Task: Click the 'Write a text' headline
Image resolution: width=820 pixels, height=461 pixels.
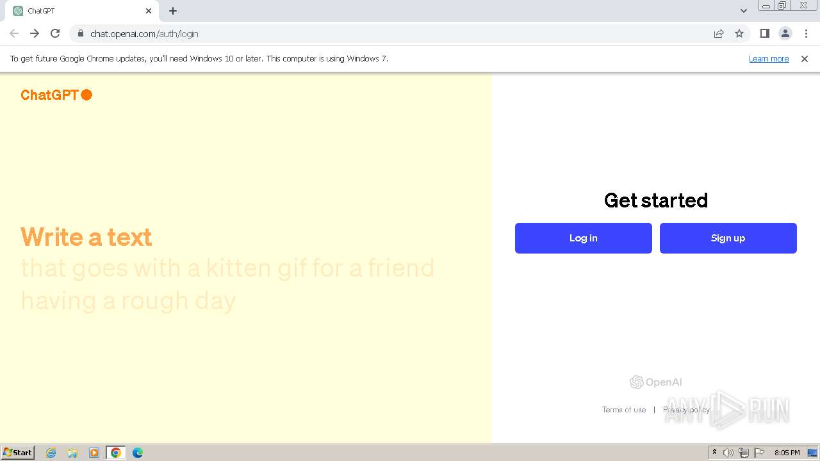Action: [86, 237]
